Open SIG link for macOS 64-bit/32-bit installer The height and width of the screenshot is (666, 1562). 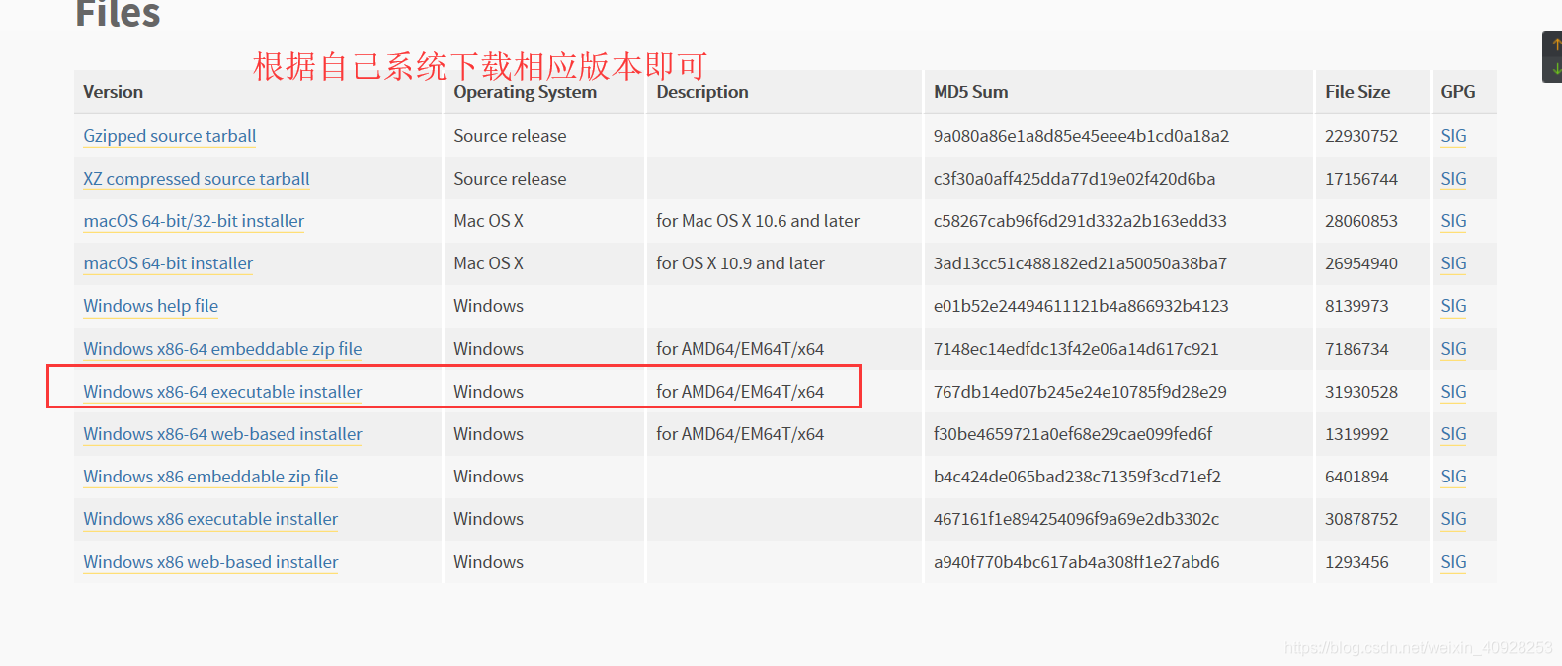1453,221
